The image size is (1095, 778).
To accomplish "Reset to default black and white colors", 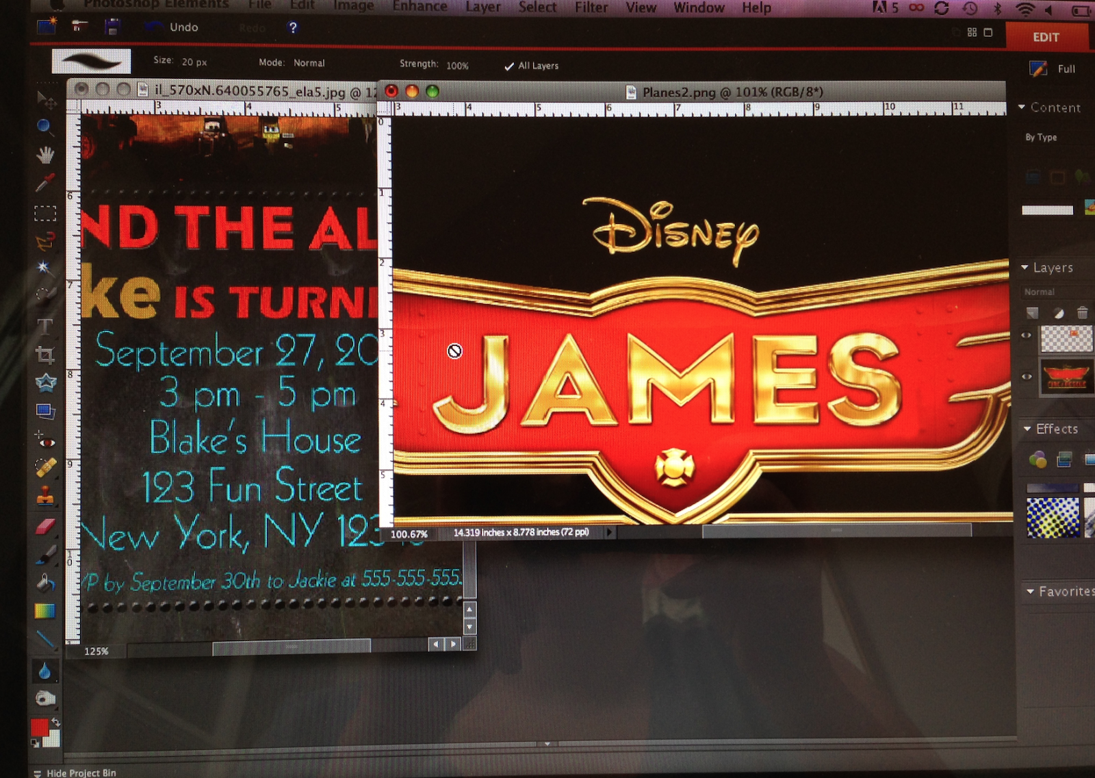I will [35, 743].
